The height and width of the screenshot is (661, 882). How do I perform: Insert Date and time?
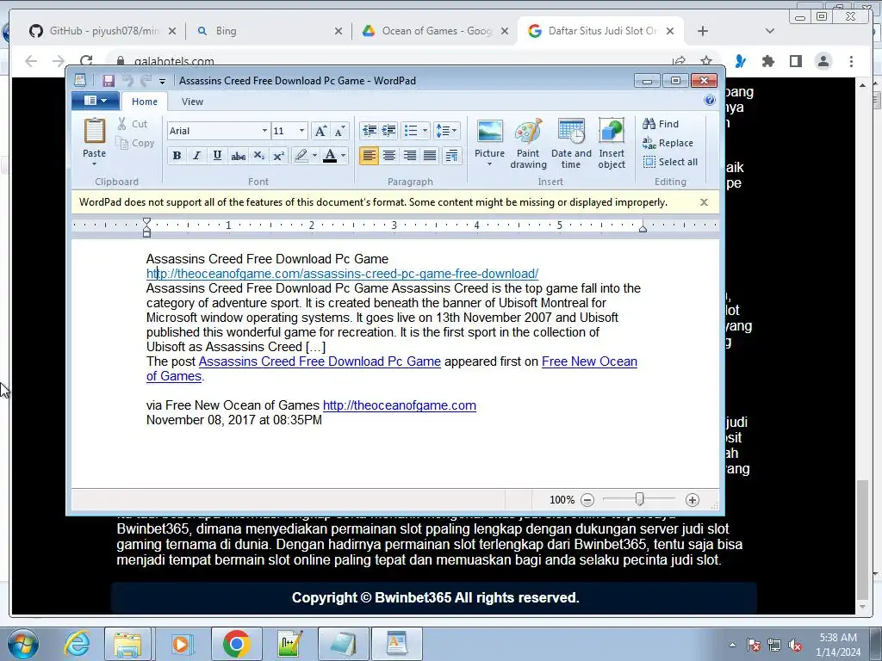(571, 144)
